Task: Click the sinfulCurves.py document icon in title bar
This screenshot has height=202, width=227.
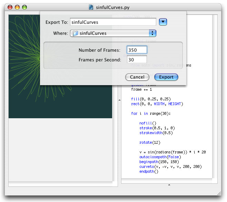Action: click(91, 7)
